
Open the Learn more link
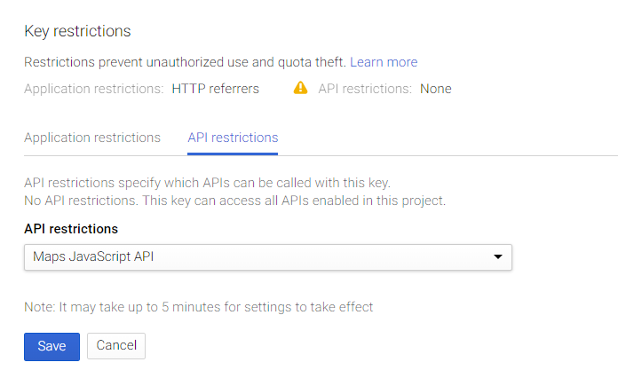point(384,62)
